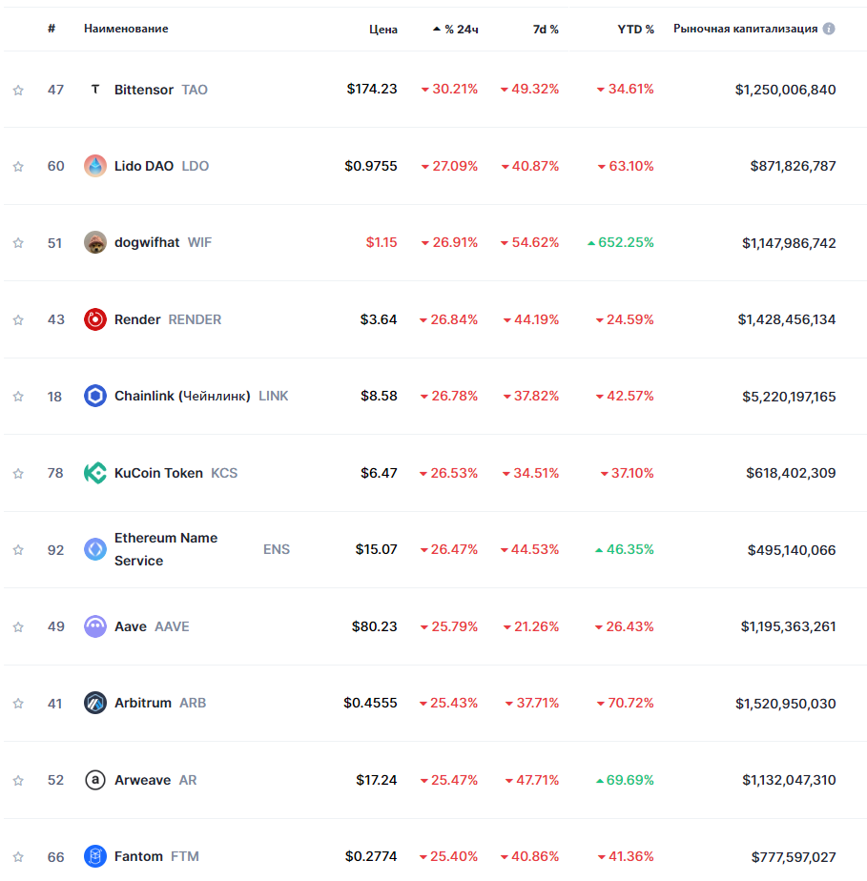
Task: Click the Aave purple logo
Action: [x=95, y=626]
